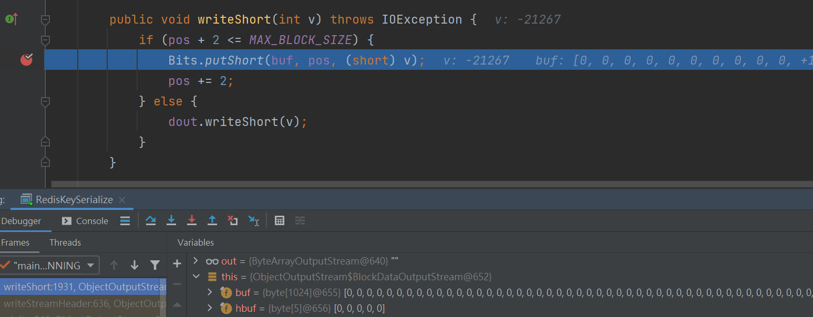
Task: Click the glasses watch icon beside out
Action: pos(212,261)
